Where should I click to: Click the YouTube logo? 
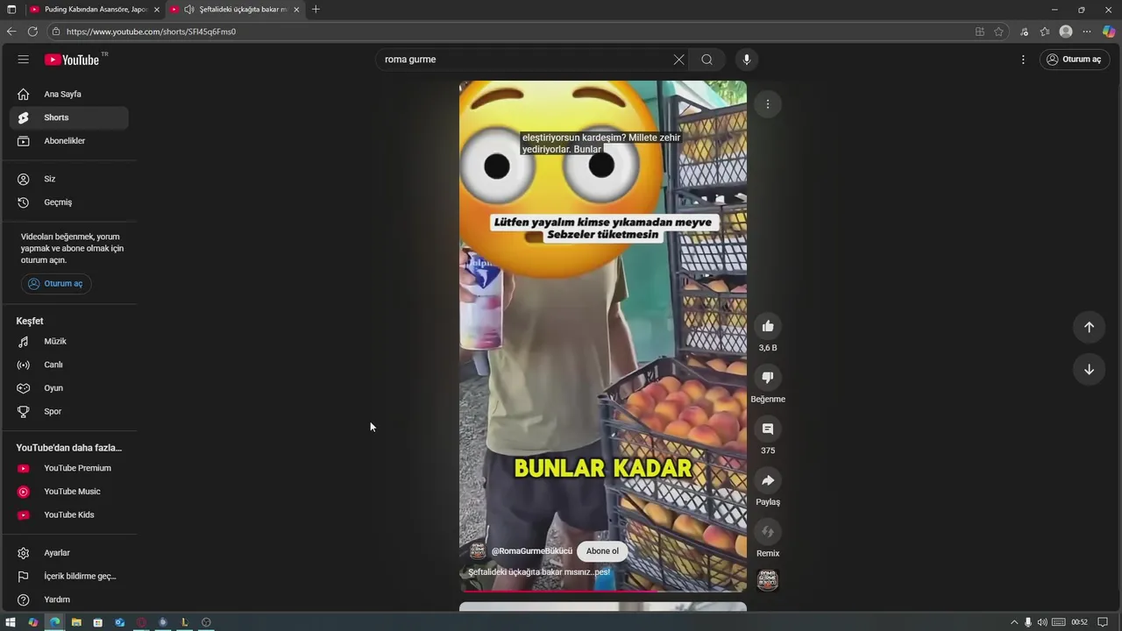(73, 60)
